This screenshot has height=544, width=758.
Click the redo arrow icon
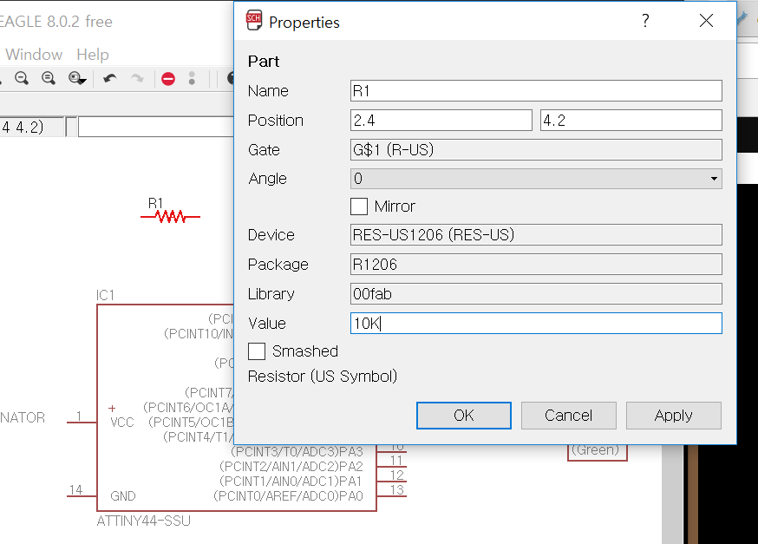click(137, 78)
